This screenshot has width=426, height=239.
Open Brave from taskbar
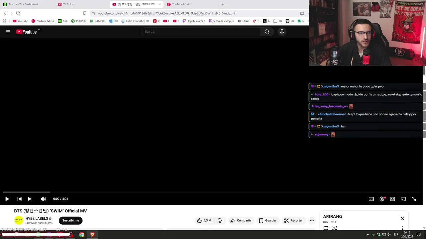[x=93, y=235]
